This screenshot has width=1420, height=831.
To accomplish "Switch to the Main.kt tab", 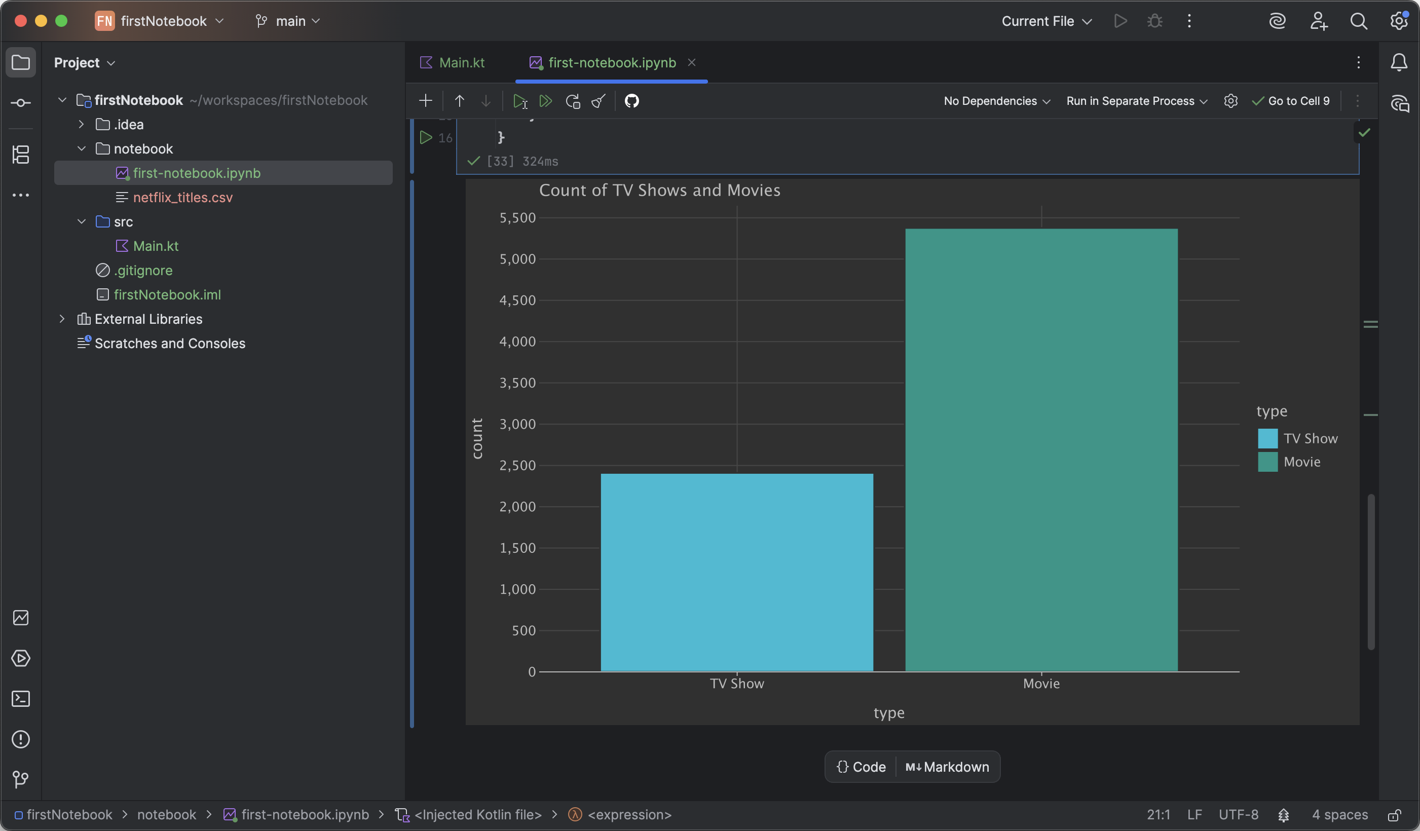I will click(x=453, y=62).
